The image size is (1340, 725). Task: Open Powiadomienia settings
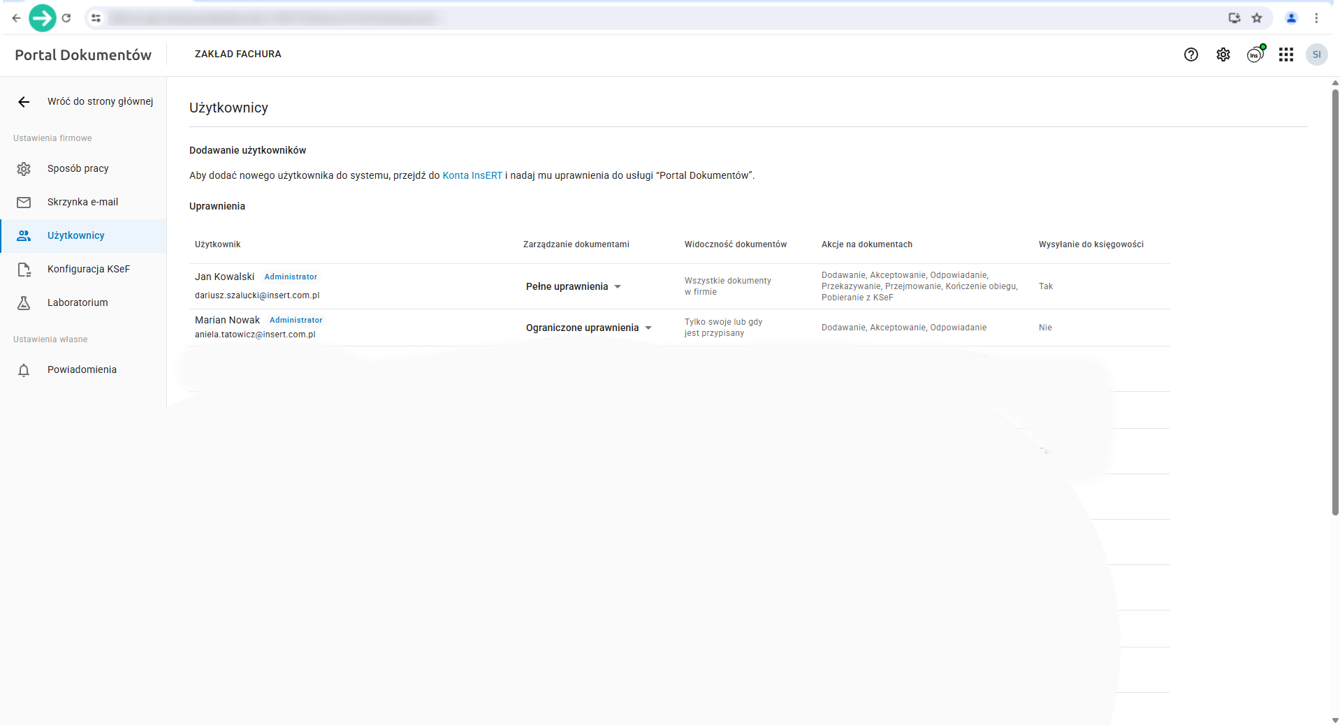click(x=82, y=369)
